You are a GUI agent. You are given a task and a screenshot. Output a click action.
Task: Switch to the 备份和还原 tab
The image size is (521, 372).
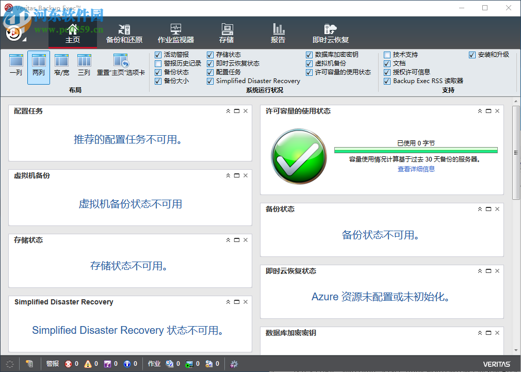tap(124, 32)
